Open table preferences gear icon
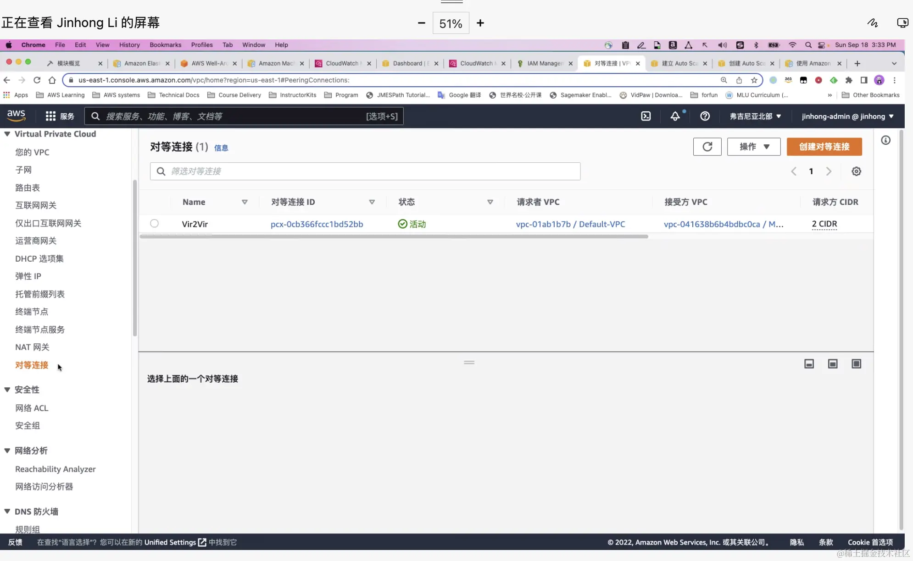Screen dimensions: 913x561 pyautogui.click(x=856, y=171)
